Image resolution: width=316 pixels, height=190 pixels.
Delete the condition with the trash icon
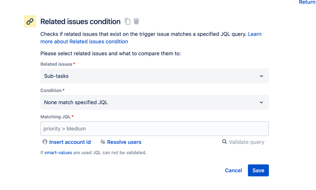coord(136,21)
